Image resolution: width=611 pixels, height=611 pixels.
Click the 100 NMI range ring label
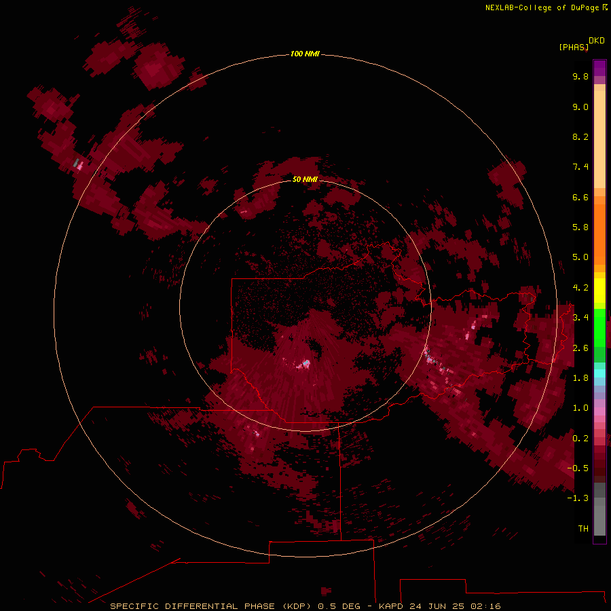[305, 54]
